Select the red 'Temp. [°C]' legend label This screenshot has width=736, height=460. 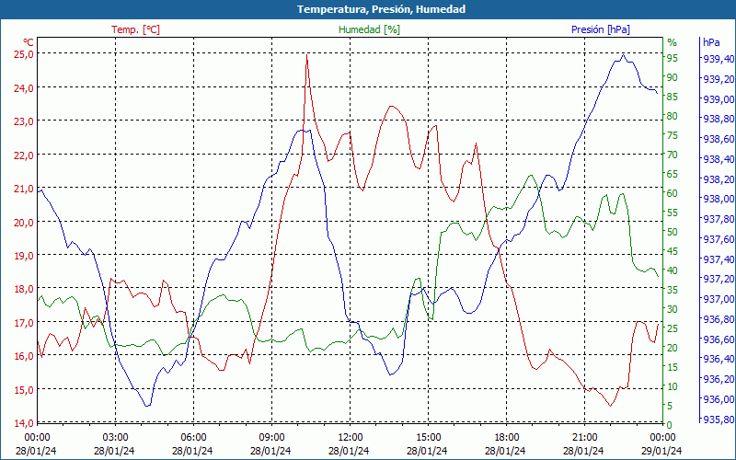coord(135,29)
